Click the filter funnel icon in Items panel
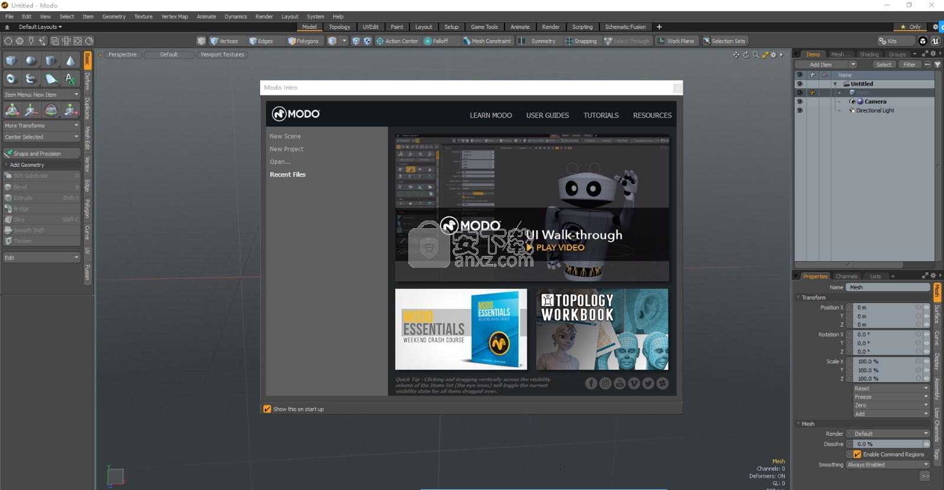944x490 pixels. click(938, 65)
